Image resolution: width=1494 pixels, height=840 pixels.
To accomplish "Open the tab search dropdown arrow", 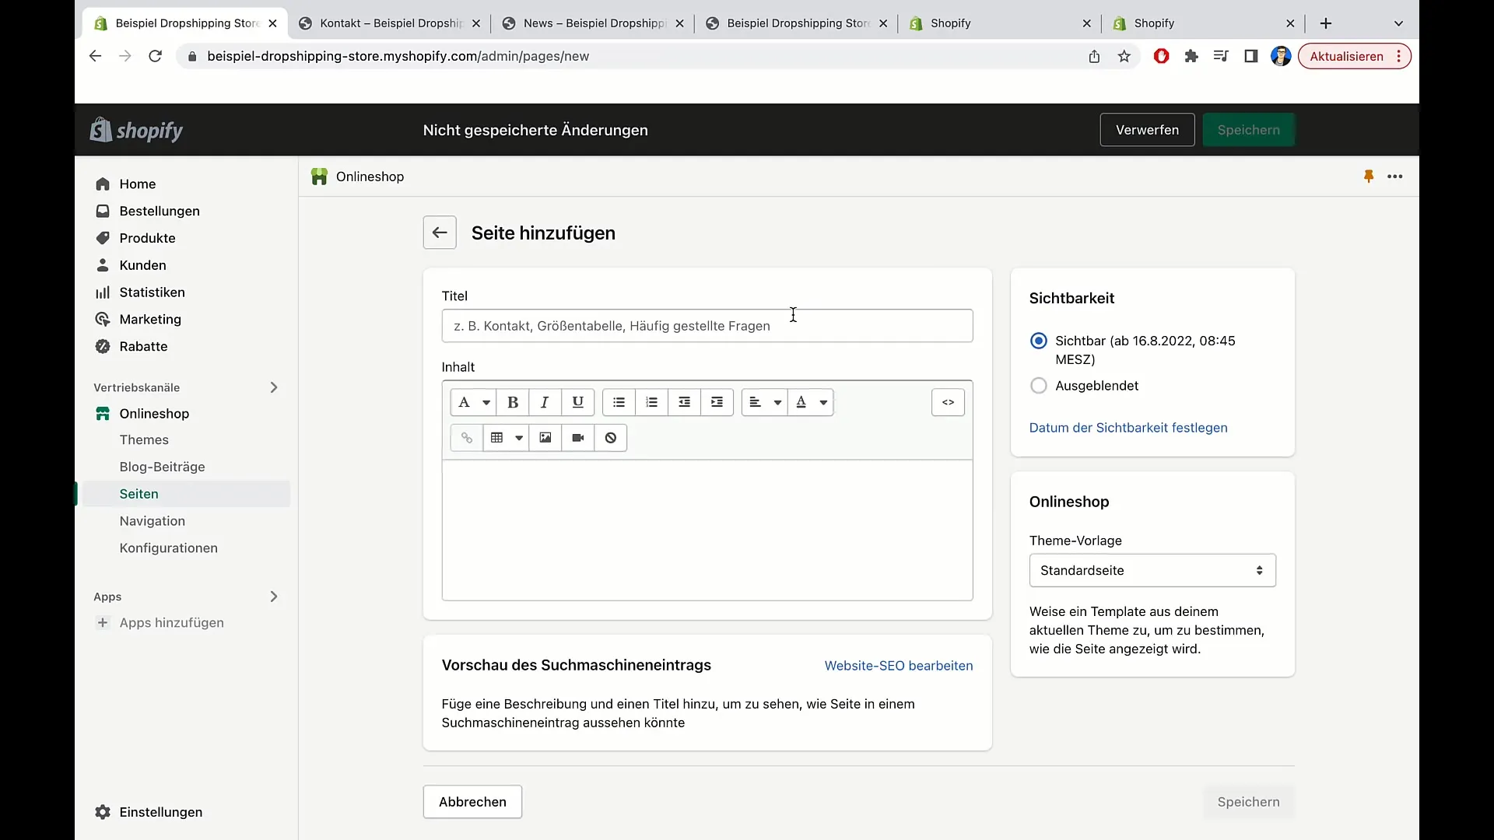I will 1398,23.
